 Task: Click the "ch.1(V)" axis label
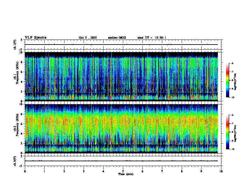pyautogui.click(x=15, y=45)
